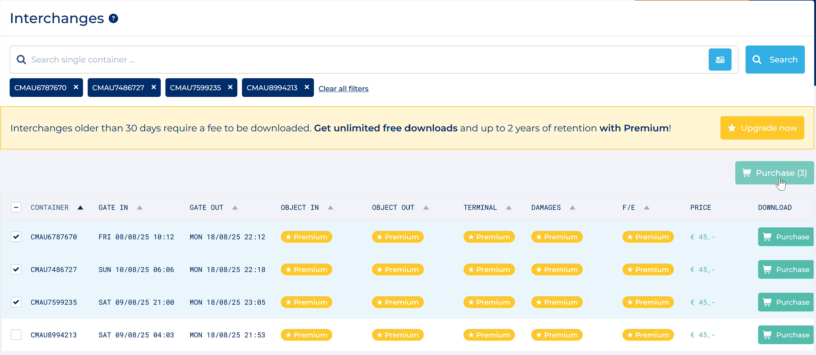816x355 pixels.
Task: Check the CMAU8994213 row checkbox
Action: 16,334
